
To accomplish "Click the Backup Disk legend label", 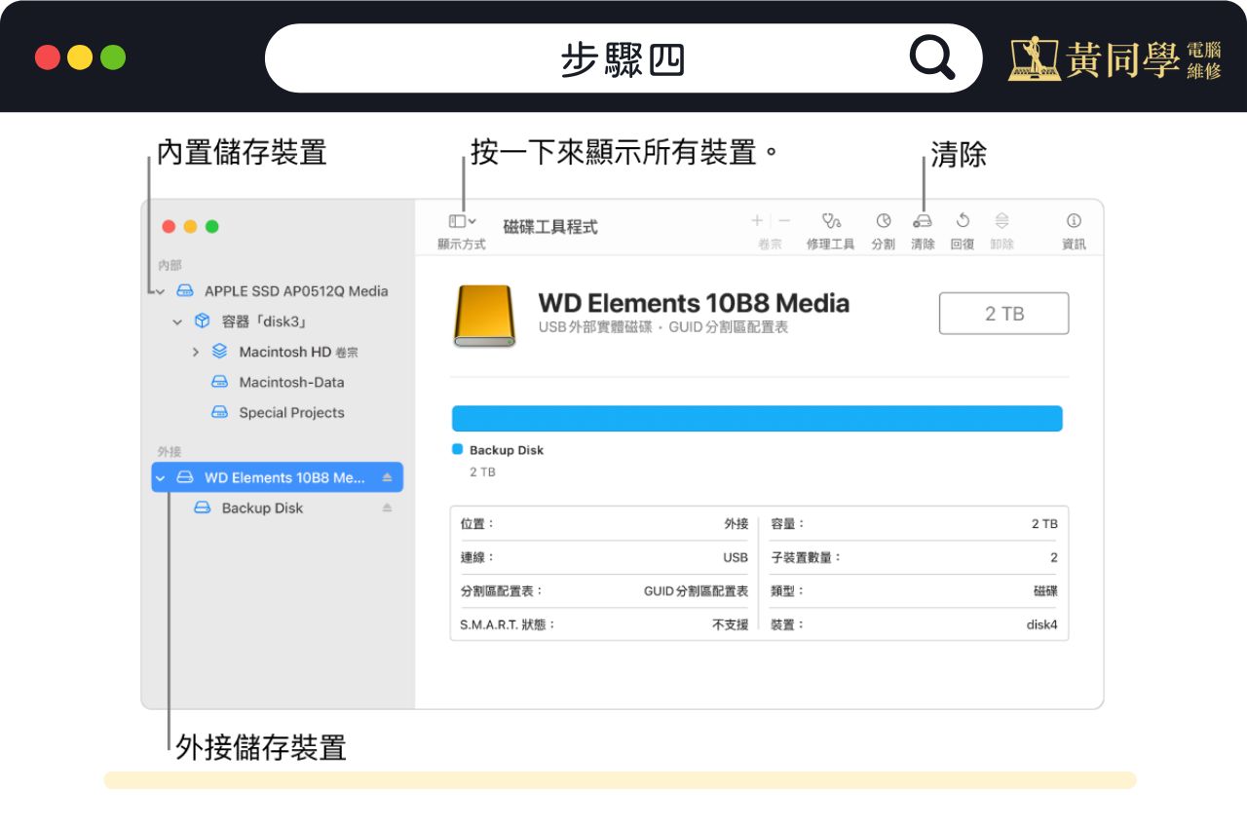I will coord(507,450).
